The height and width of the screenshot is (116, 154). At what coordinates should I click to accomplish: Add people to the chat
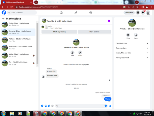[x=72, y=53]
